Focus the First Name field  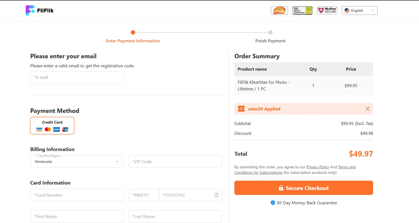click(x=77, y=217)
